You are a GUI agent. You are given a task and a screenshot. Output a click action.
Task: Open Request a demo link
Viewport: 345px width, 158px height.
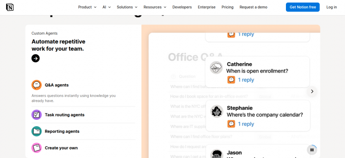(254, 7)
